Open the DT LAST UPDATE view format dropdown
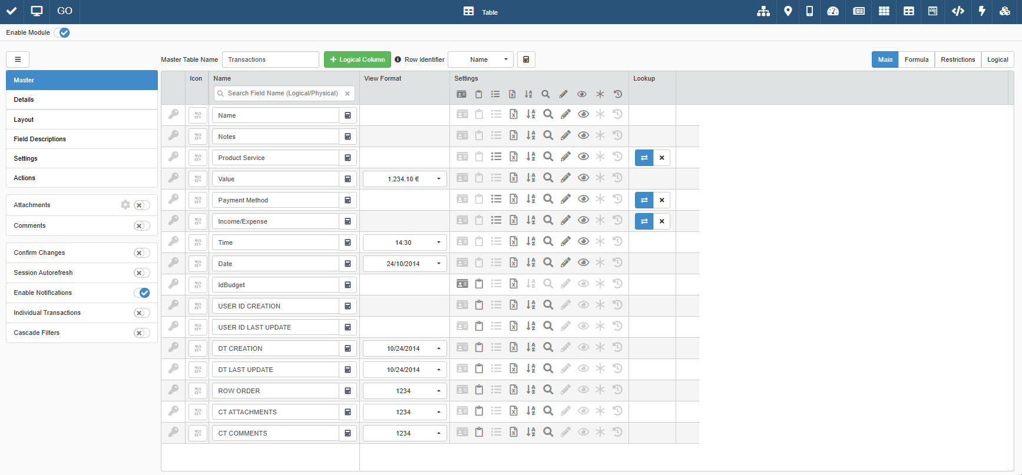 405,370
